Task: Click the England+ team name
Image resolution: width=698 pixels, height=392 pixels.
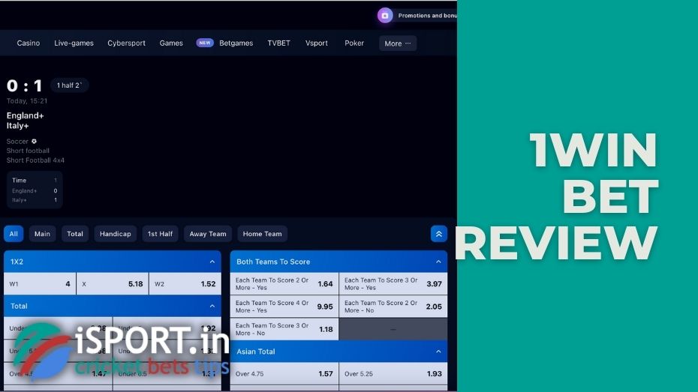Action: click(26, 115)
